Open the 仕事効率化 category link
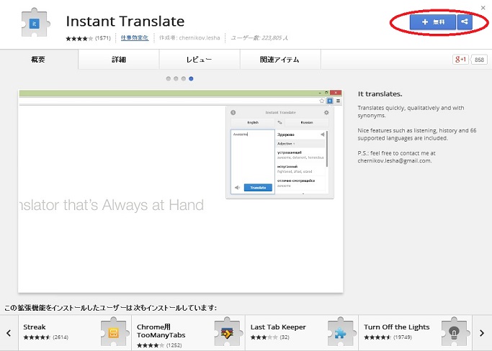Image resolution: width=492 pixels, height=351 pixels. point(134,38)
